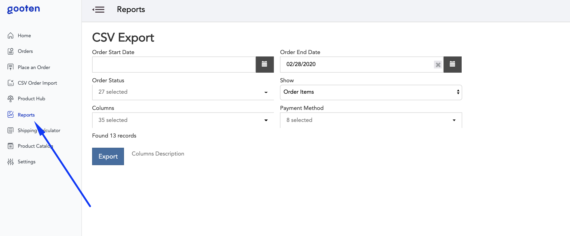This screenshot has height=236, width=570.
Task: Expand the Order Status dropdown
Action: click(x=183, y=92)
